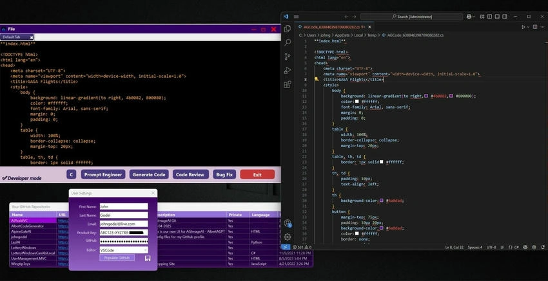548x281 pixels.
Task: Click the lightbulb code action on line 8
Action: (x=317, y=79)
